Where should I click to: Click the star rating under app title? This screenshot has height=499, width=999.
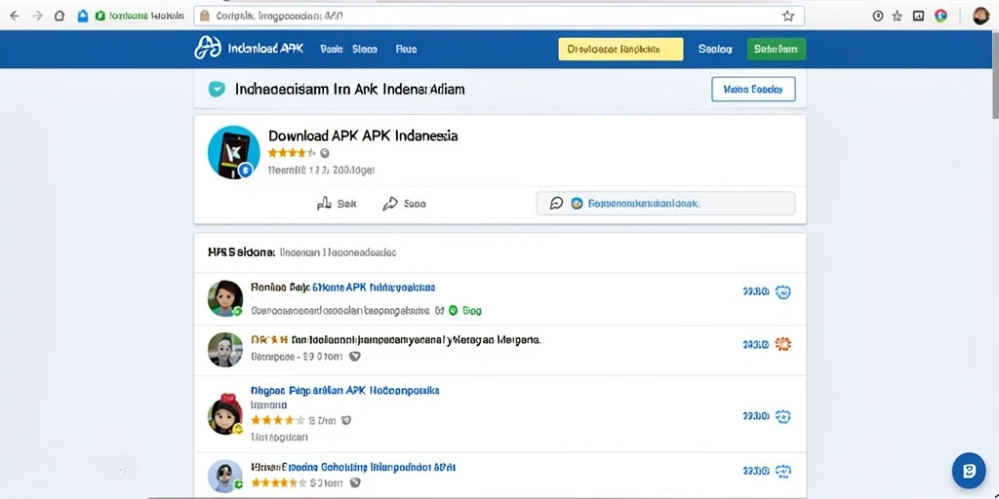[x=291, y=153]
